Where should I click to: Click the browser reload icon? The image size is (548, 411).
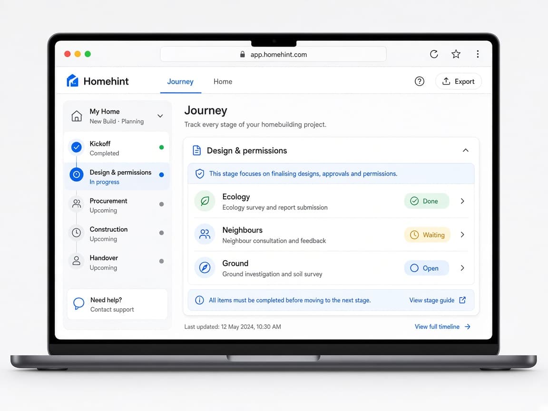pos(434,54)
